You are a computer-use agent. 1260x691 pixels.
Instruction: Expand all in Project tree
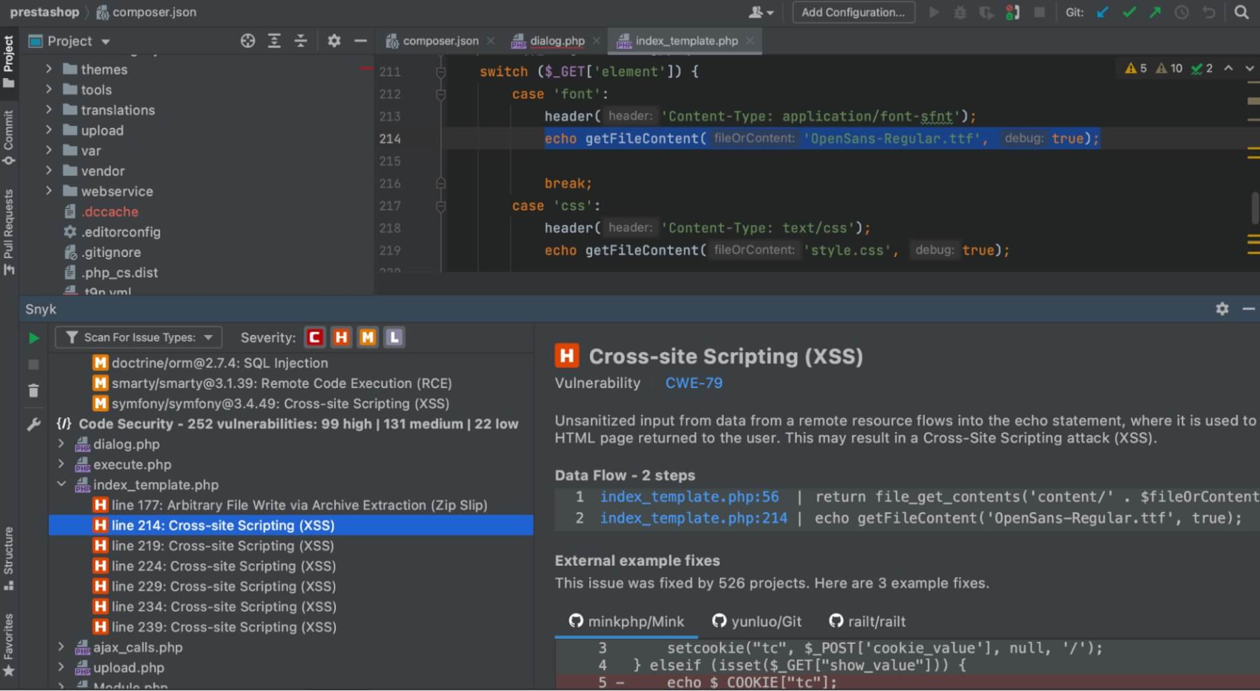pos(274,41)
